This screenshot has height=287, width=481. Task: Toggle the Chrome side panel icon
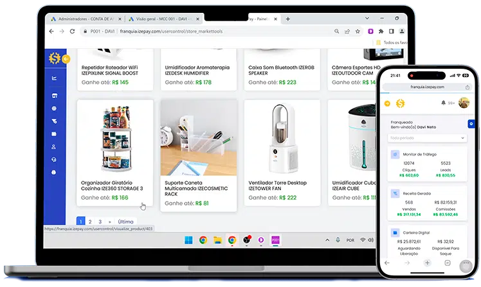click(392, 31)
